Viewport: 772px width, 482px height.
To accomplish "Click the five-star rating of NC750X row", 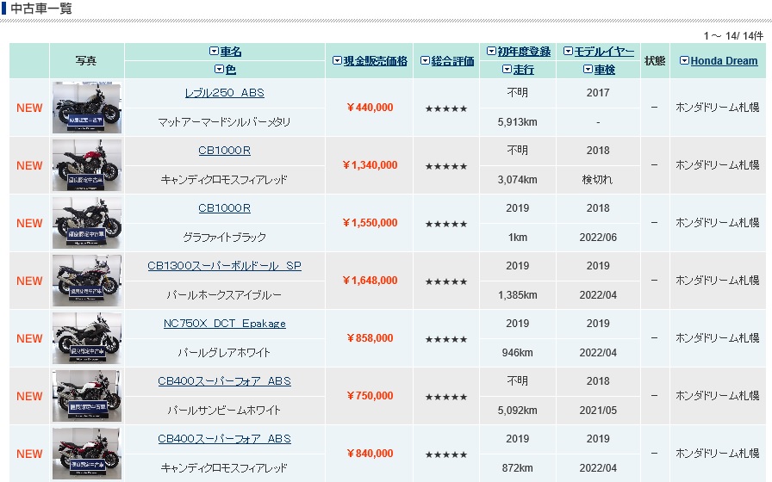I will 446,339.
